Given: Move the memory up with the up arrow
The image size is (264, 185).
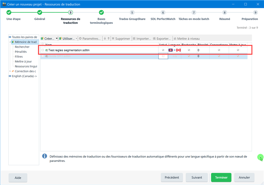Looking at the screenshot, I should pyautogui.click(x=108, y=38).
